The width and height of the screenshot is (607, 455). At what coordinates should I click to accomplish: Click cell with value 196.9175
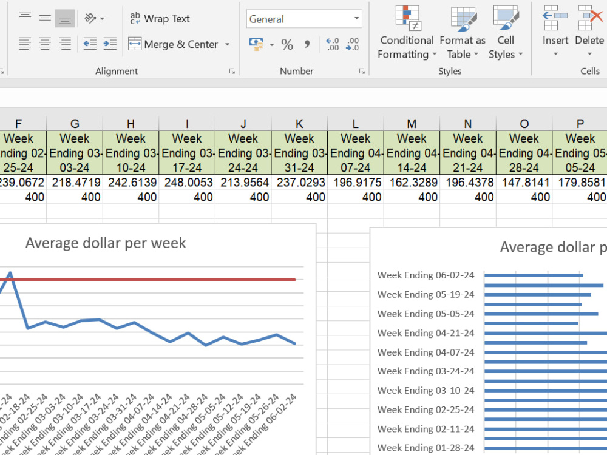[355, 182]
